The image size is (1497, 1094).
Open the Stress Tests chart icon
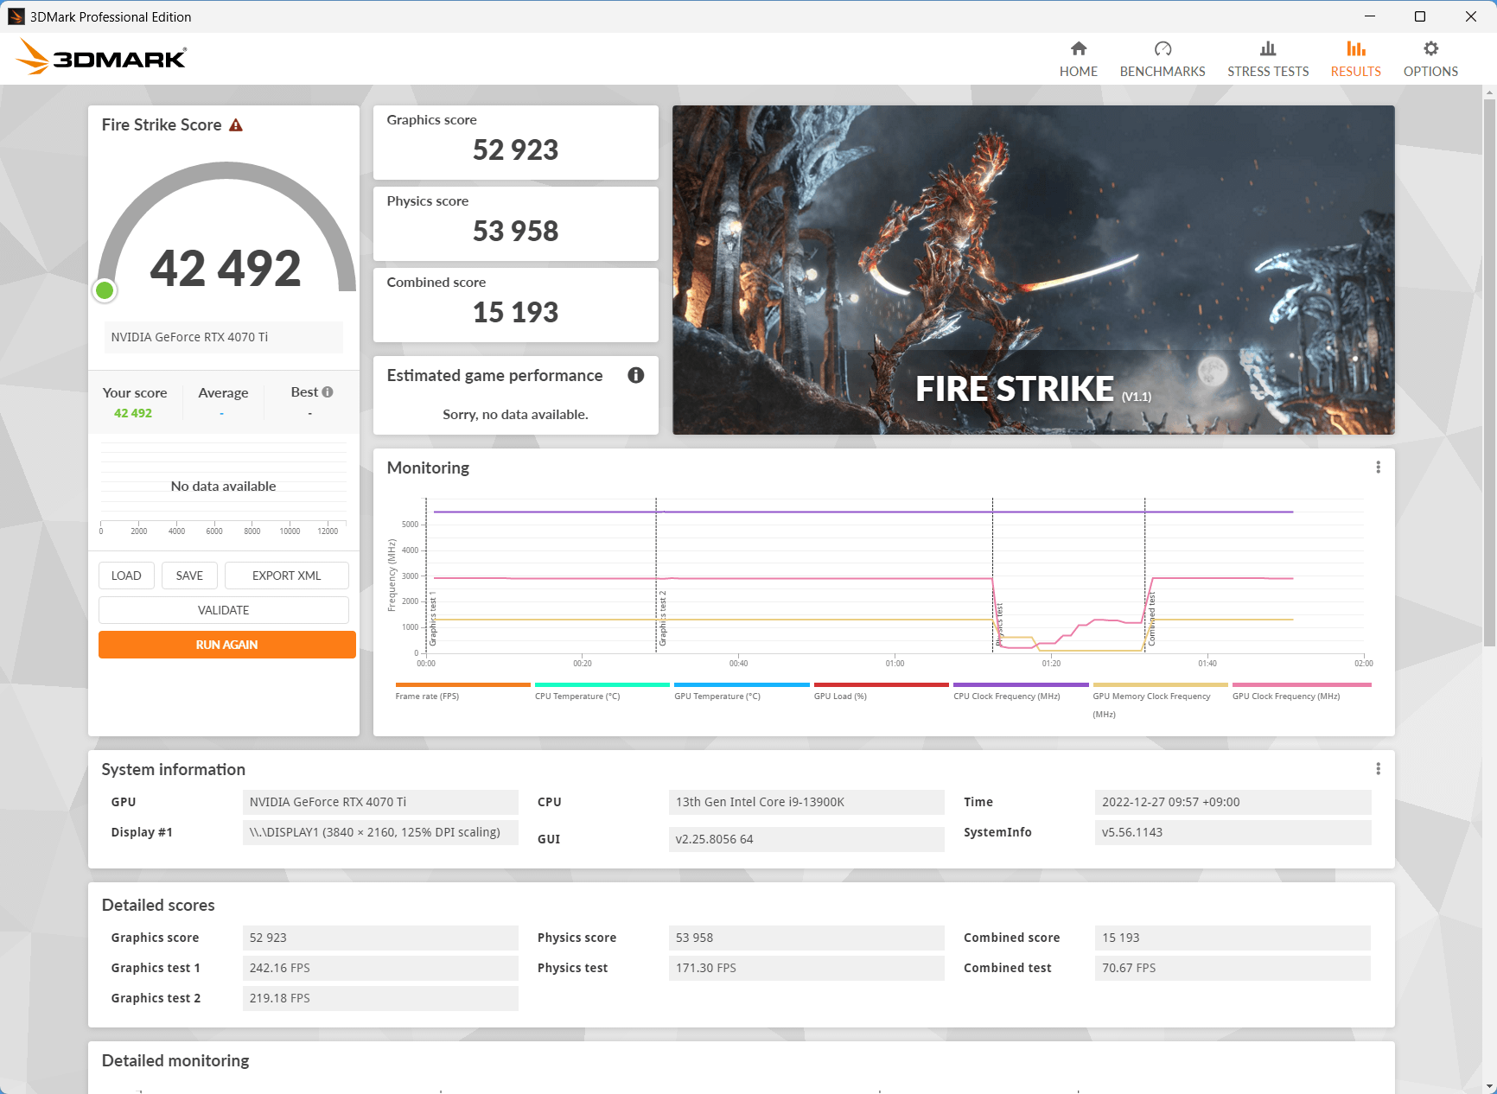click(x=1268, y=48)
